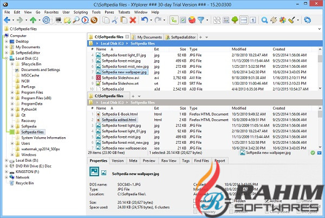Open the Favorites menu
Image resolution: width=325 pixels, height=218 pixels.
[x=51, y=12]
